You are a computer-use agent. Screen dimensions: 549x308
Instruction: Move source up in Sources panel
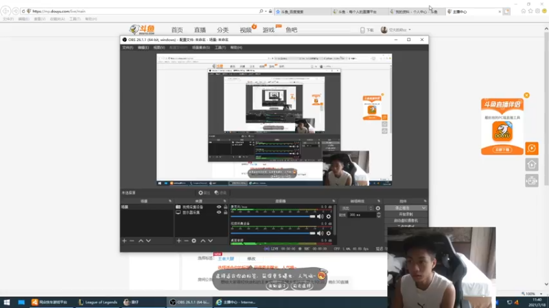[x=202, y=241]
